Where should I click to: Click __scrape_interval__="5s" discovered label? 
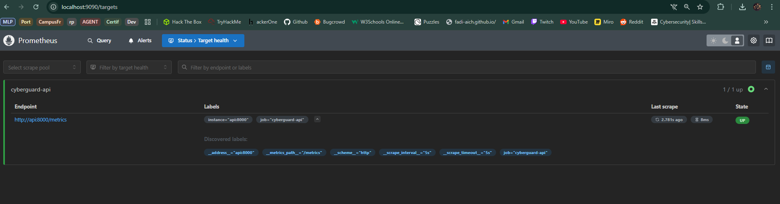[x=407, y=153]
